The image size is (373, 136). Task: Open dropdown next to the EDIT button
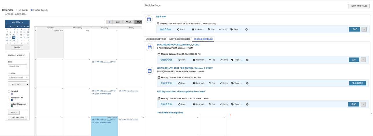click(x=363, y=60)
